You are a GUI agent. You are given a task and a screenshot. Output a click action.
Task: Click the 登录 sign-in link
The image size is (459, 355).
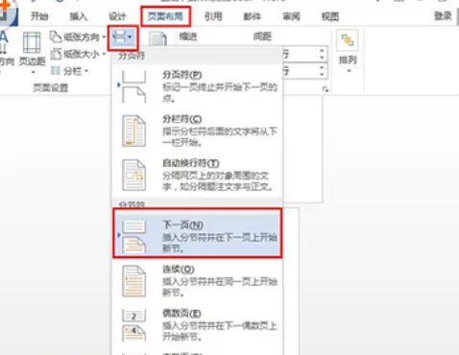tap(443, 15)
